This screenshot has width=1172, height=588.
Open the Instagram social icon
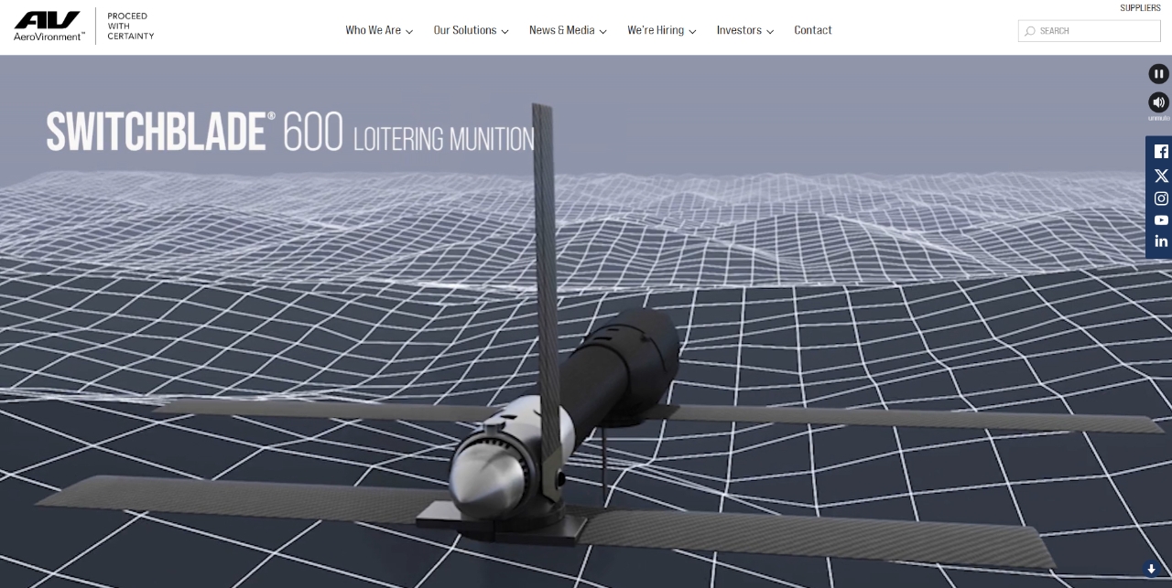coord(1161,198)
